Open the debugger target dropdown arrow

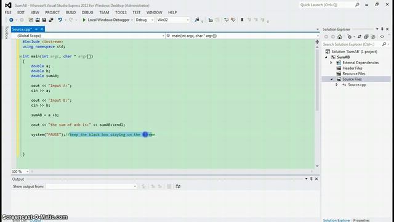pyautogui.click(x=132, y=20)
